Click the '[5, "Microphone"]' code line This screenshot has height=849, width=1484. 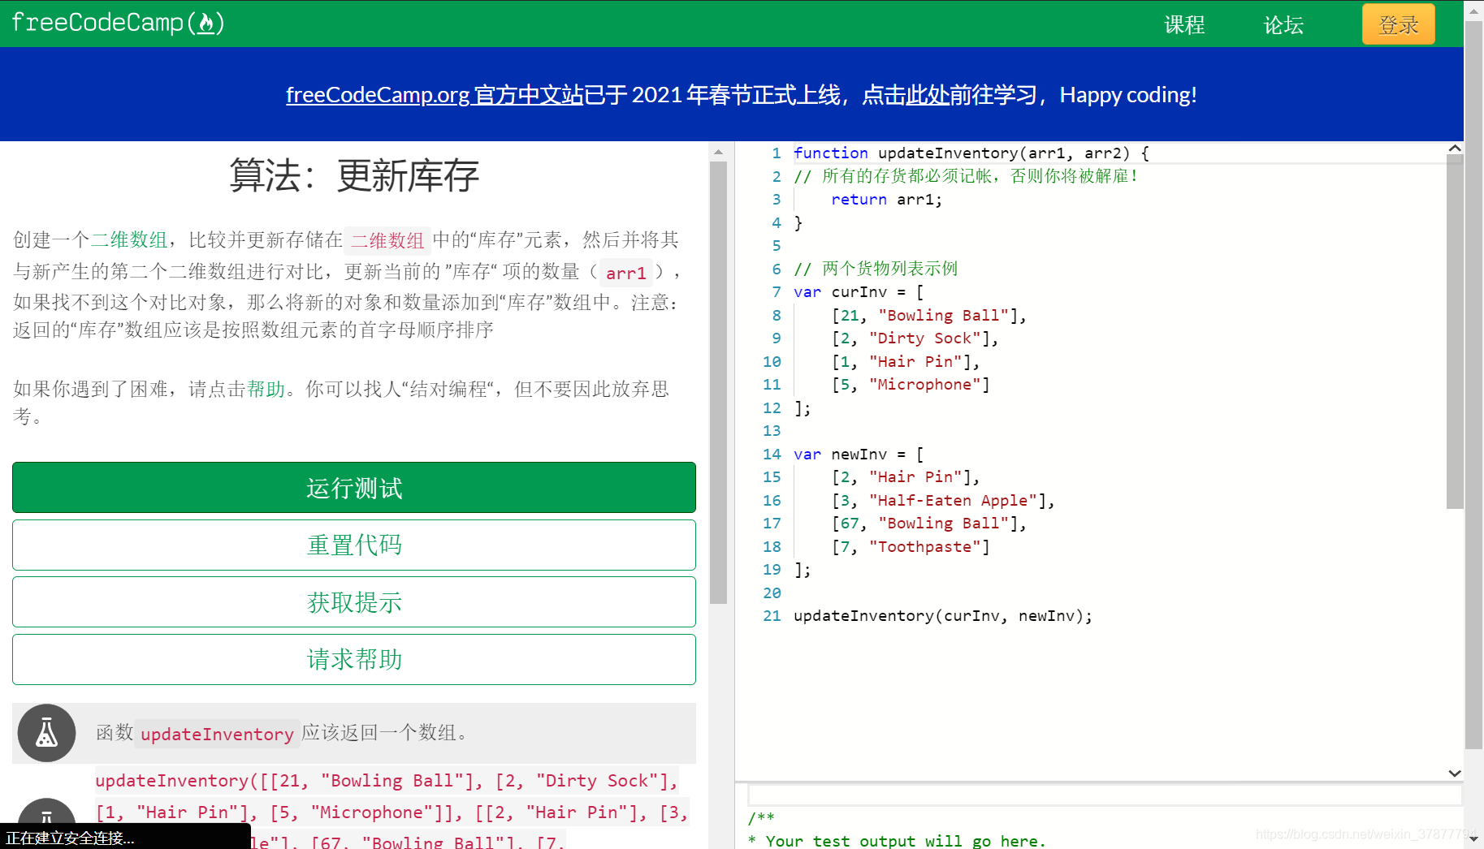[x=911, y=385]
